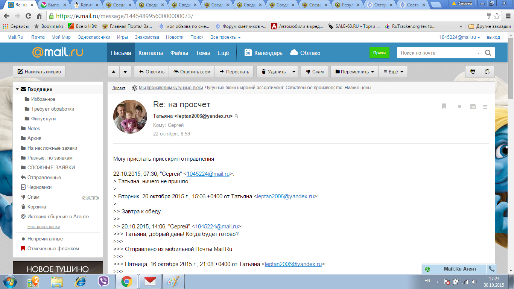Open the dropdown arrow next to Удалить

294,72
